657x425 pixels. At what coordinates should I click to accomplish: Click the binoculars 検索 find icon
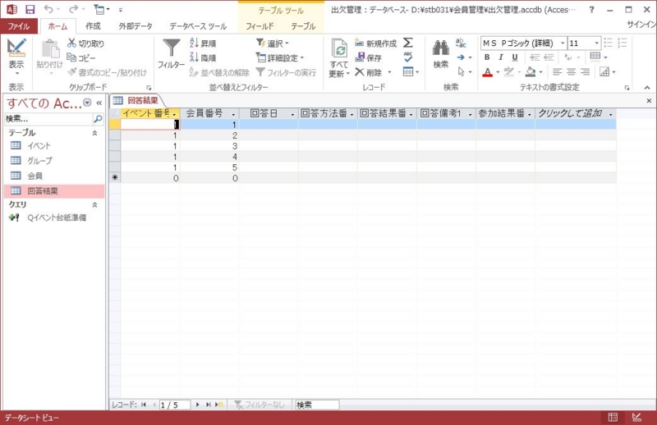tap(441, 48)
